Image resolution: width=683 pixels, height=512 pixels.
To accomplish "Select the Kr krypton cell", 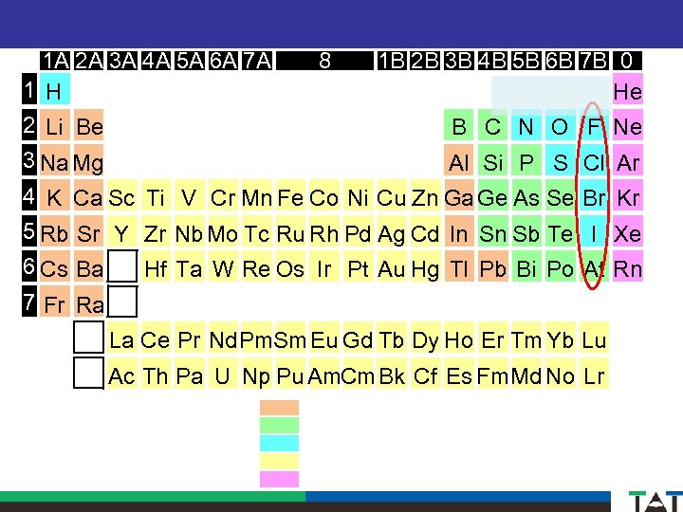I will click(x=628, y=195).
